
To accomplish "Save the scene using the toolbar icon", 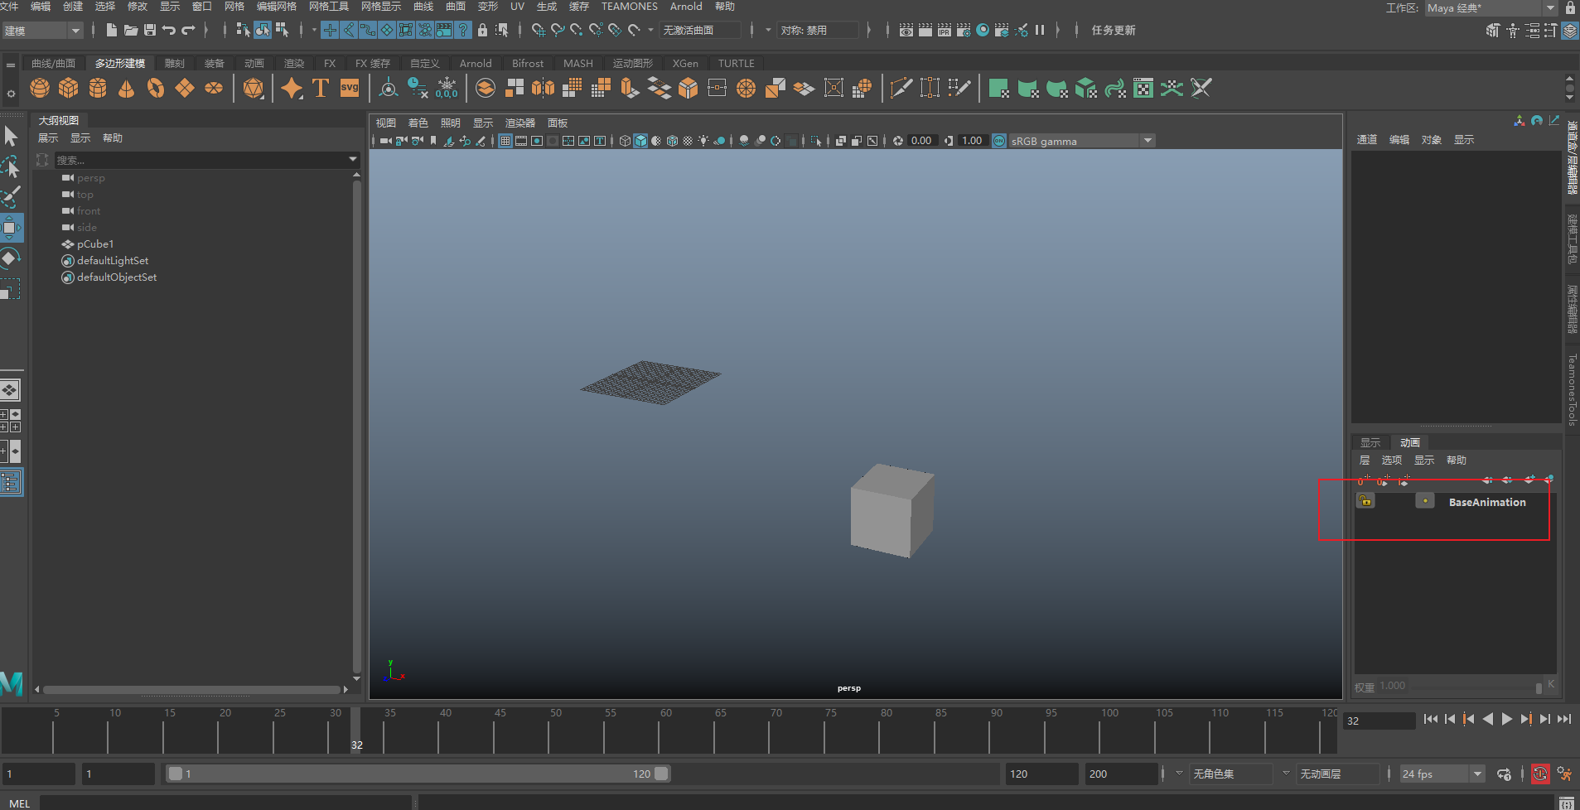I will click(150, 30).
